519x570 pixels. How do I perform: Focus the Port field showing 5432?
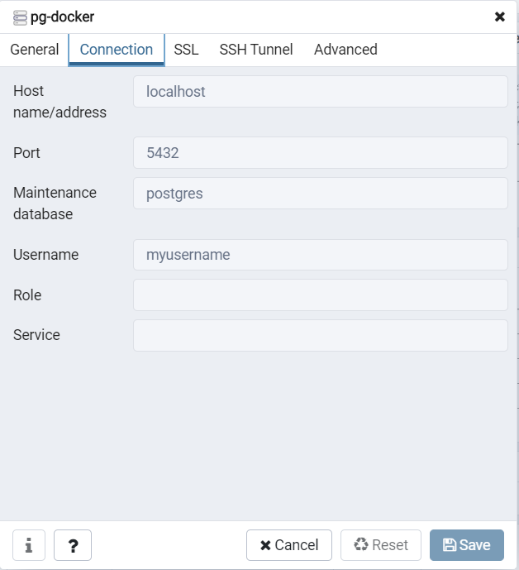click(x=321, y=153)
